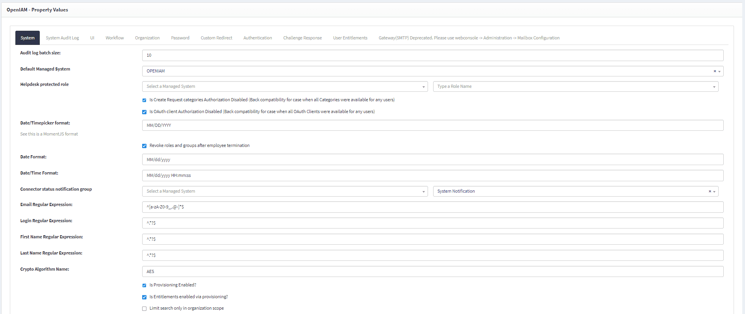This screenshot has height=314, width=745.
Task: Toggle Is Entitlements enabled via provisioning
Action: coord(144,297)
